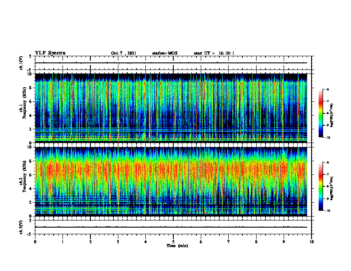Click the time axis tick label "4"
The width and height of the screenshot is (351, 271).
coord(146,242)
